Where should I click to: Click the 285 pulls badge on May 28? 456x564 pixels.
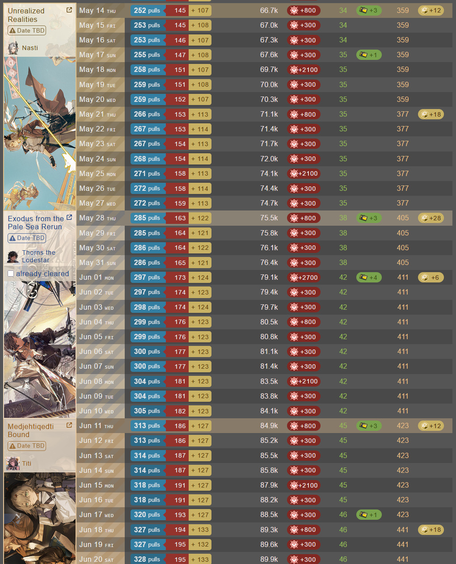[x=148, y=218]
